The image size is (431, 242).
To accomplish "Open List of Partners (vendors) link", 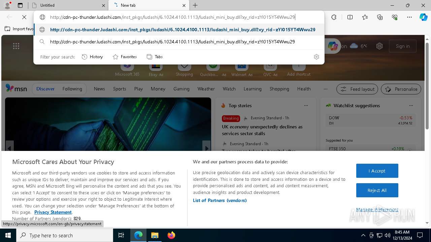I will 220,200.
